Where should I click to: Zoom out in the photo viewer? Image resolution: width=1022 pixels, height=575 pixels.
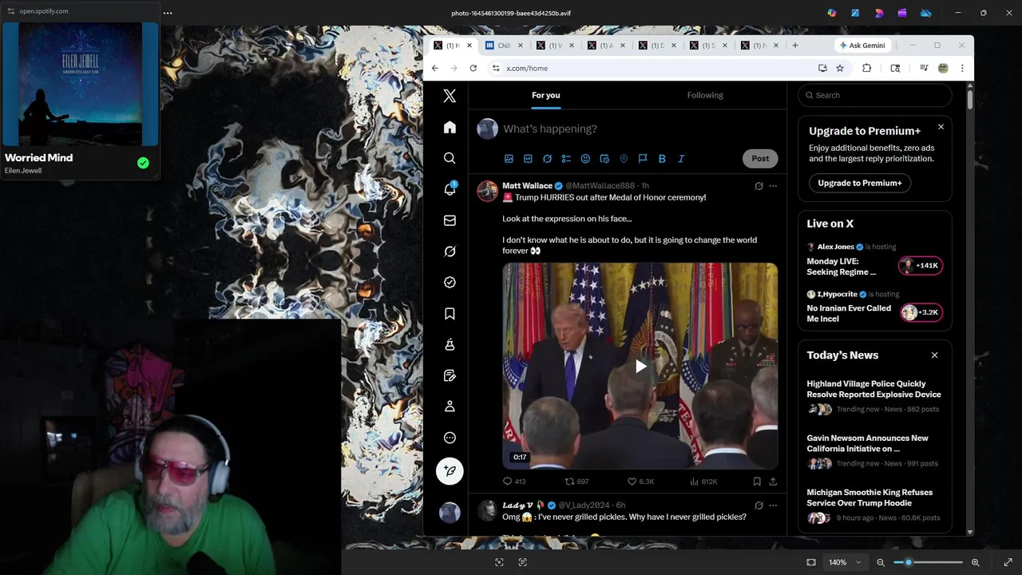point(881,562)
